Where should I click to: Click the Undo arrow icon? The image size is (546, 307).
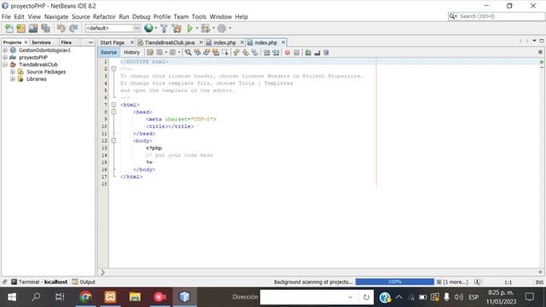(61, 28)
